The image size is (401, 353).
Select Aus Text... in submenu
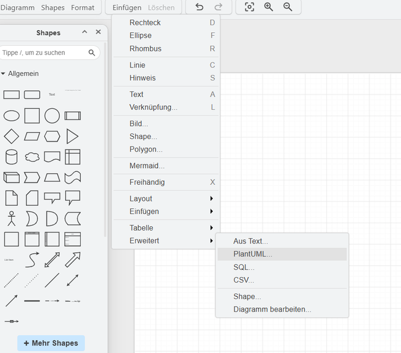point(282,241)
